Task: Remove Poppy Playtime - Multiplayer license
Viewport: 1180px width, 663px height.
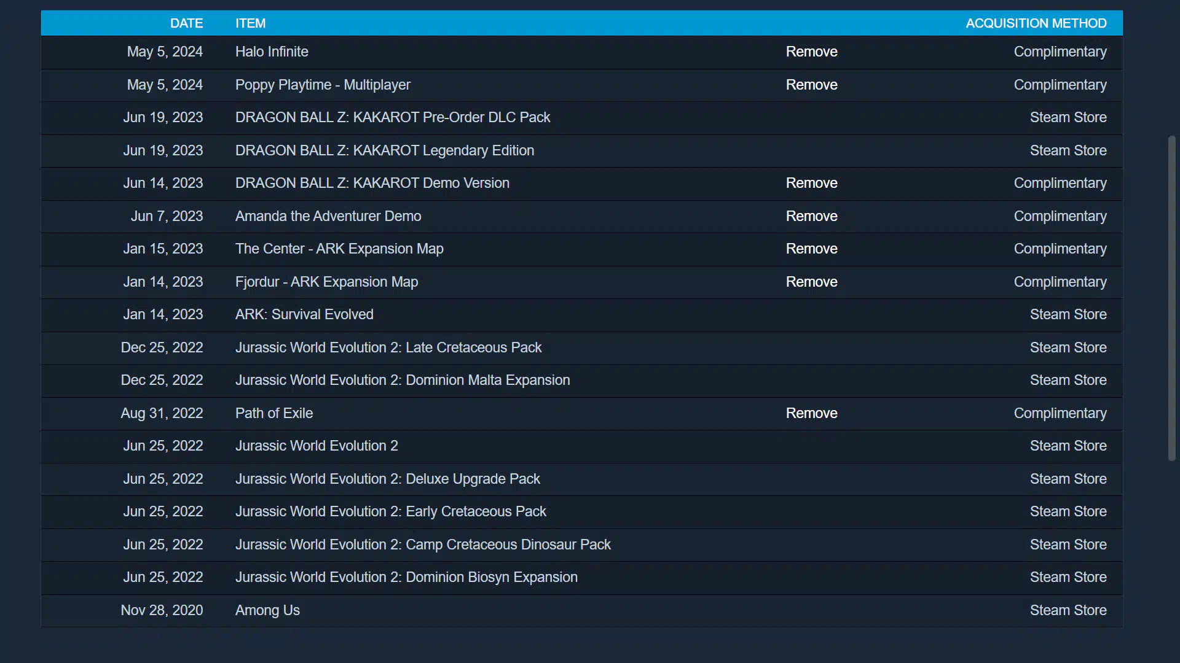Action: 811,85
